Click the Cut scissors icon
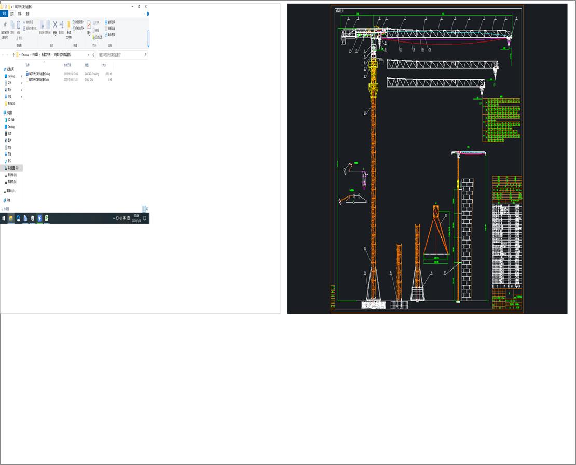Image resolution: width=576 pixels, height=465 pixels. 18,38
